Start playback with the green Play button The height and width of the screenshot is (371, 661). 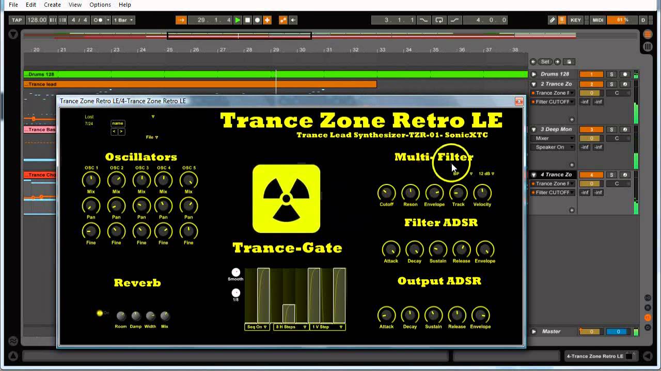pyautogui.click(x=238, y=20)
